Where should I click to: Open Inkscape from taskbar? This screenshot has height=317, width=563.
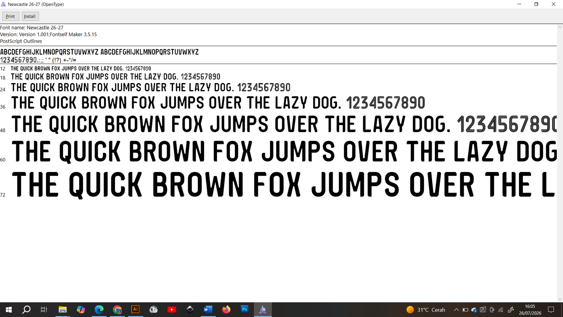click(x=190, y=310)
